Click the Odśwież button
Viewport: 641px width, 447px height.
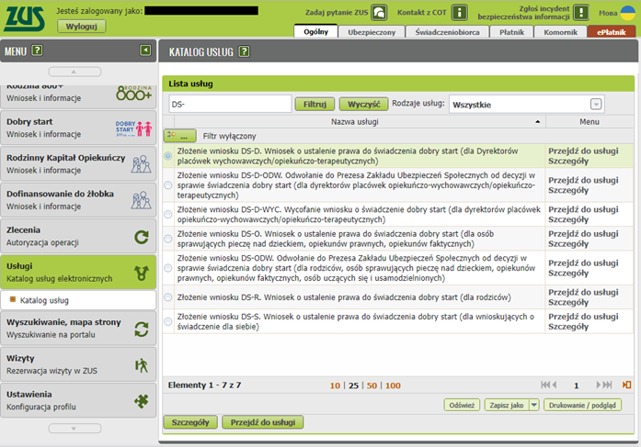pyautogui.click(x=462, y=405)
